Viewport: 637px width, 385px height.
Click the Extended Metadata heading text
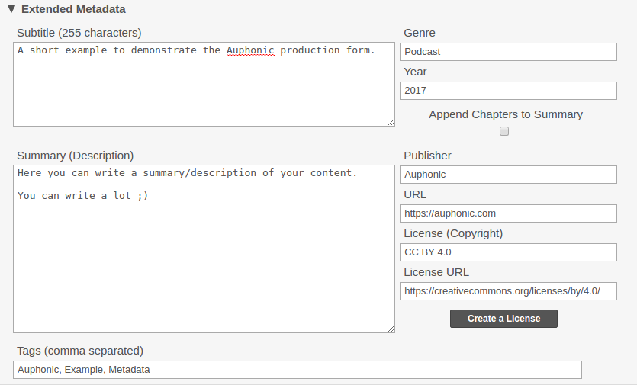73,9
